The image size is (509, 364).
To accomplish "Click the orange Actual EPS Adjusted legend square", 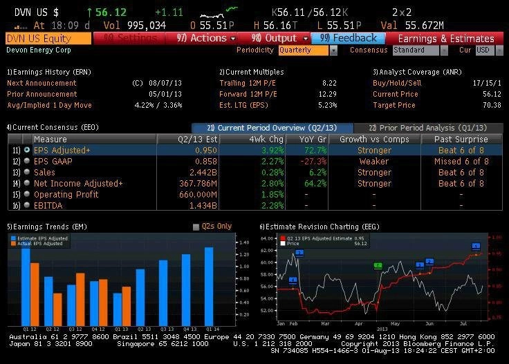I will pyautogui.click(x=13, y=243).
